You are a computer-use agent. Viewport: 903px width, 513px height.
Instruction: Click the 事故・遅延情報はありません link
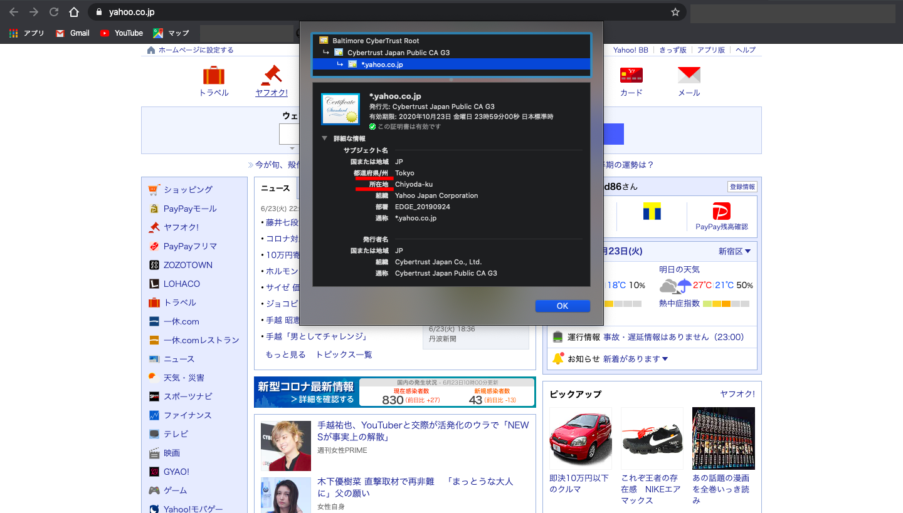click(x=673, y=337)
